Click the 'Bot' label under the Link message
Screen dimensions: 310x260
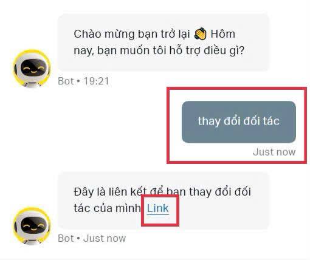pos(66,238)
